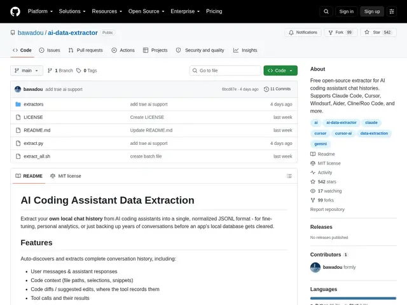This screenshot has height=305, width=407.
Task: Click the Sign in button
Action: pyautogui.click(x=346, y=11)
